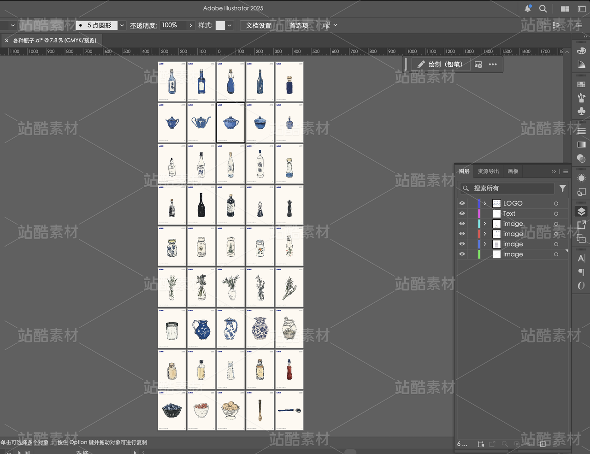
Task: Hide the red image layer
Action: coord(462,234)
